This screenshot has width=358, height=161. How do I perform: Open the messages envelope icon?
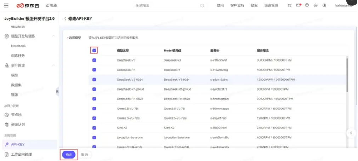point(299,5)
